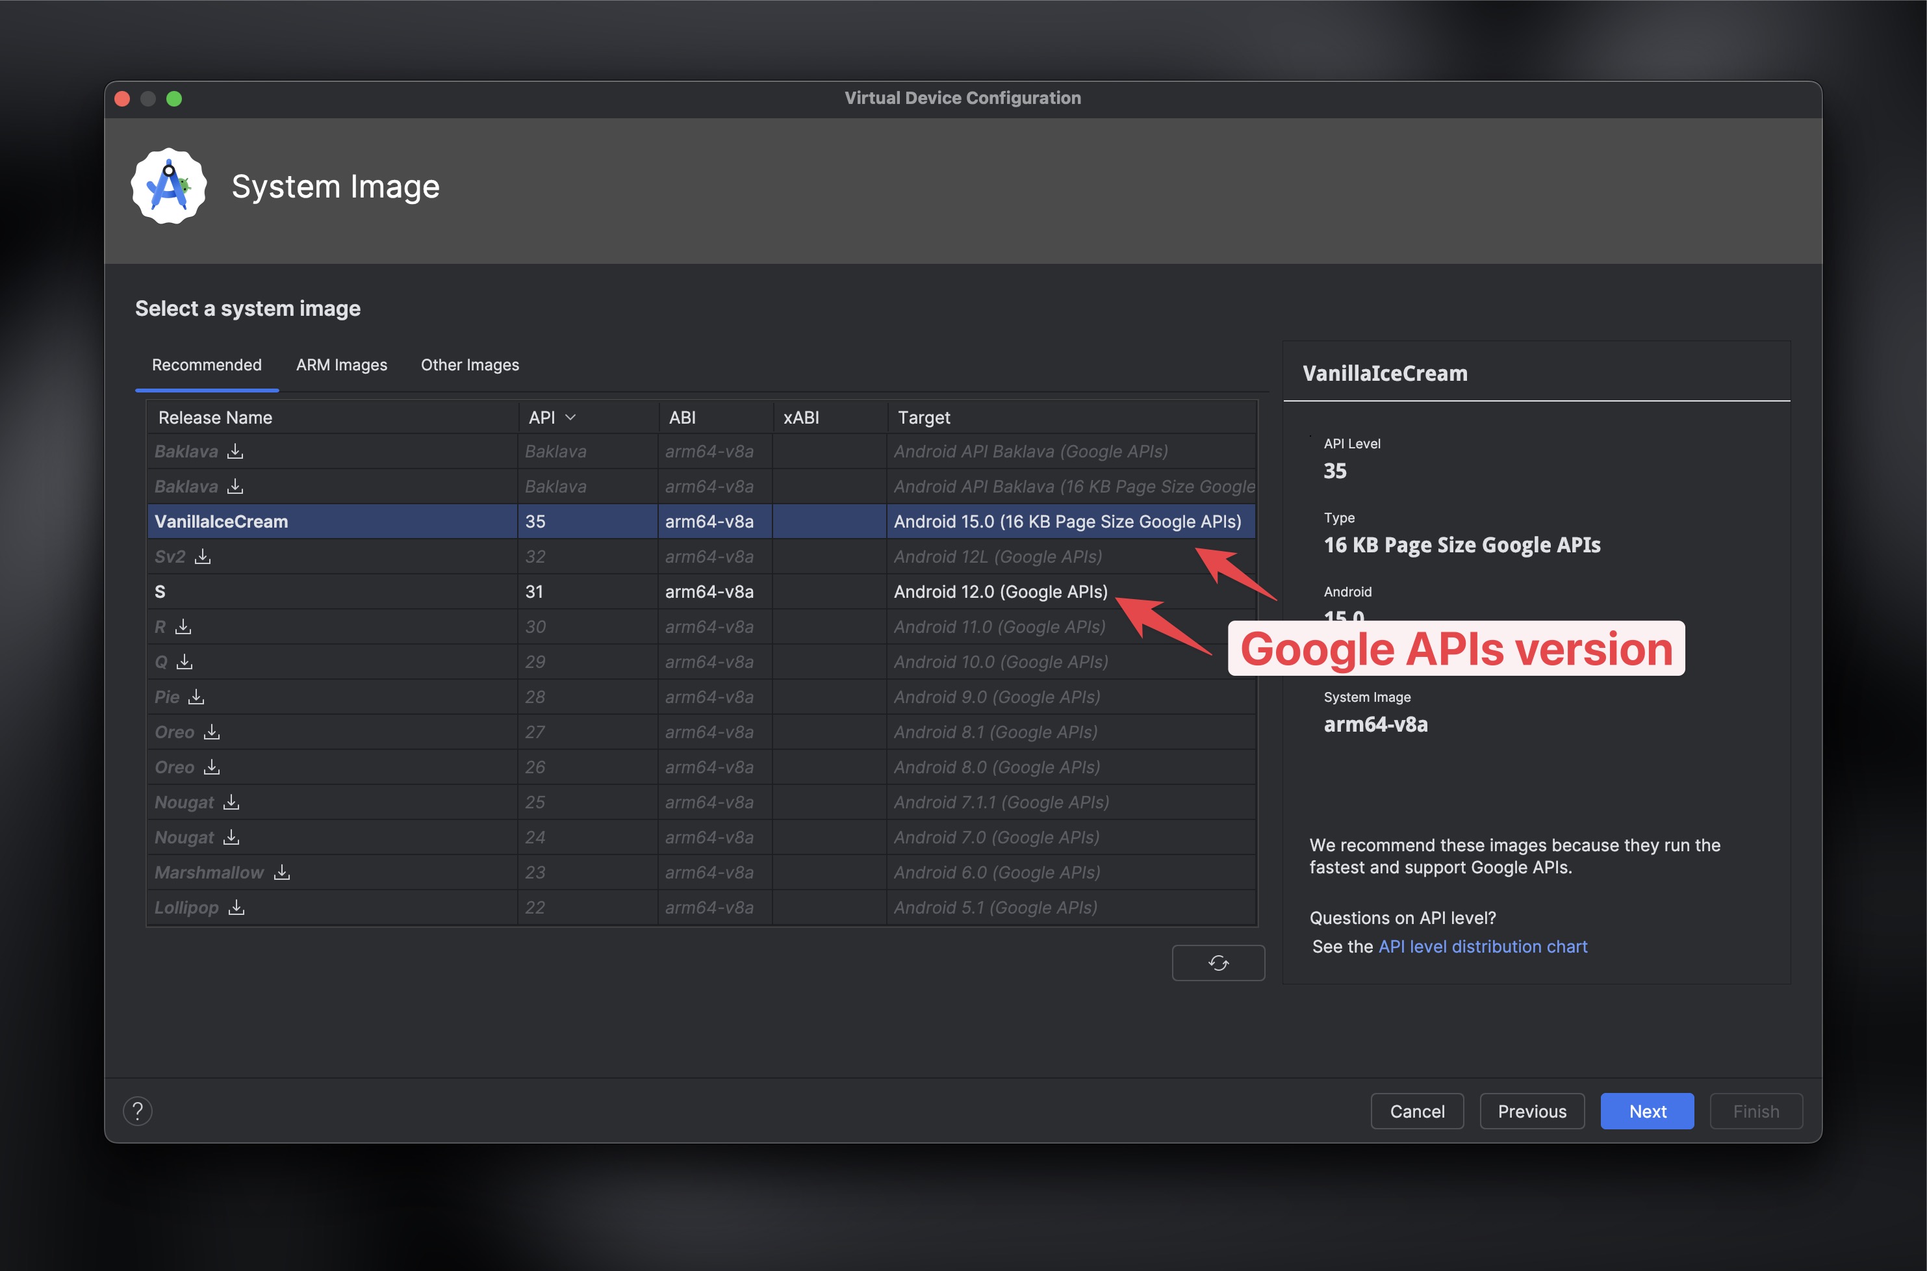Screen dimensions: 1927x1271
Task: Click Android 8.1 (Google APIs) target
Action: [x=995, y=732]
